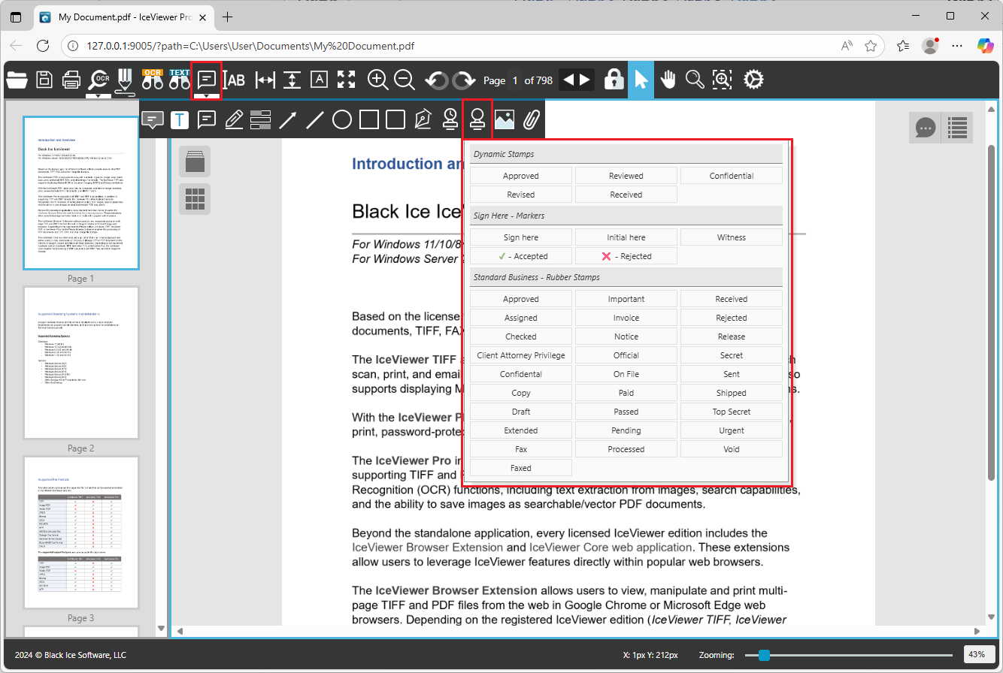
Task: Open the settings gear
Action: pos(754,80)
